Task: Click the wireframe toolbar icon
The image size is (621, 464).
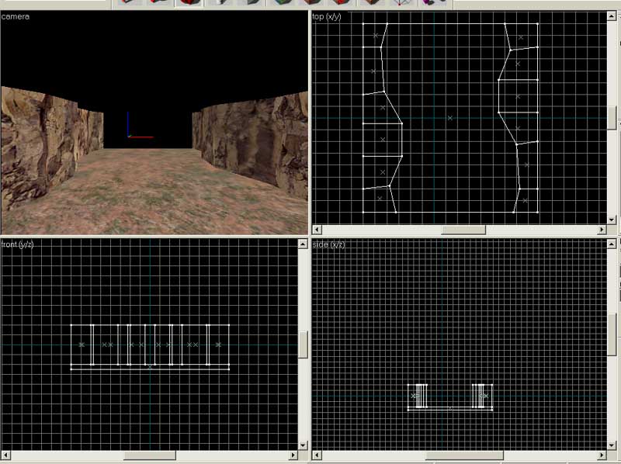Action: pos(400,3)
